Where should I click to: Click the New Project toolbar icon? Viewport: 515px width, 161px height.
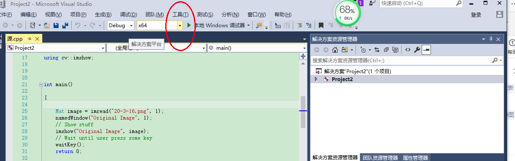coord(33,25)
